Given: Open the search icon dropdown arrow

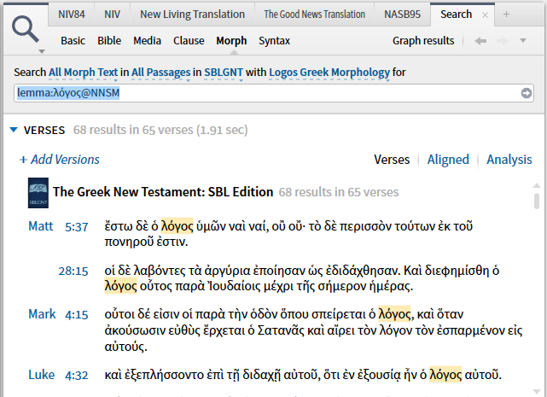Looking at the screenshot, I should (x=42, y=52).
